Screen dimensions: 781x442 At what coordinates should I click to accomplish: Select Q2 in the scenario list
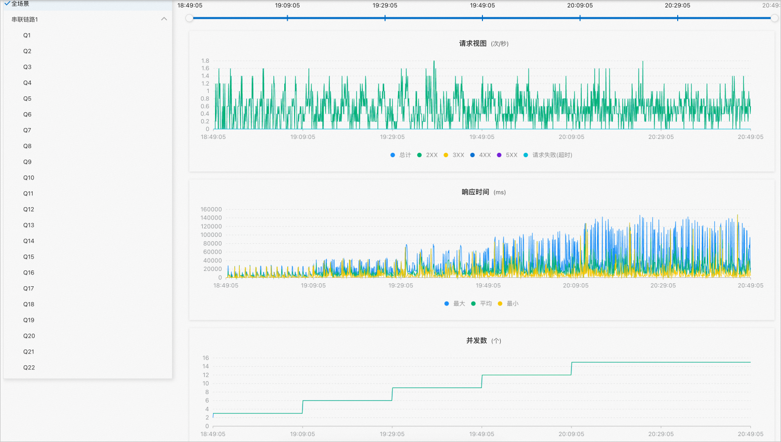[x=87, y=51]
